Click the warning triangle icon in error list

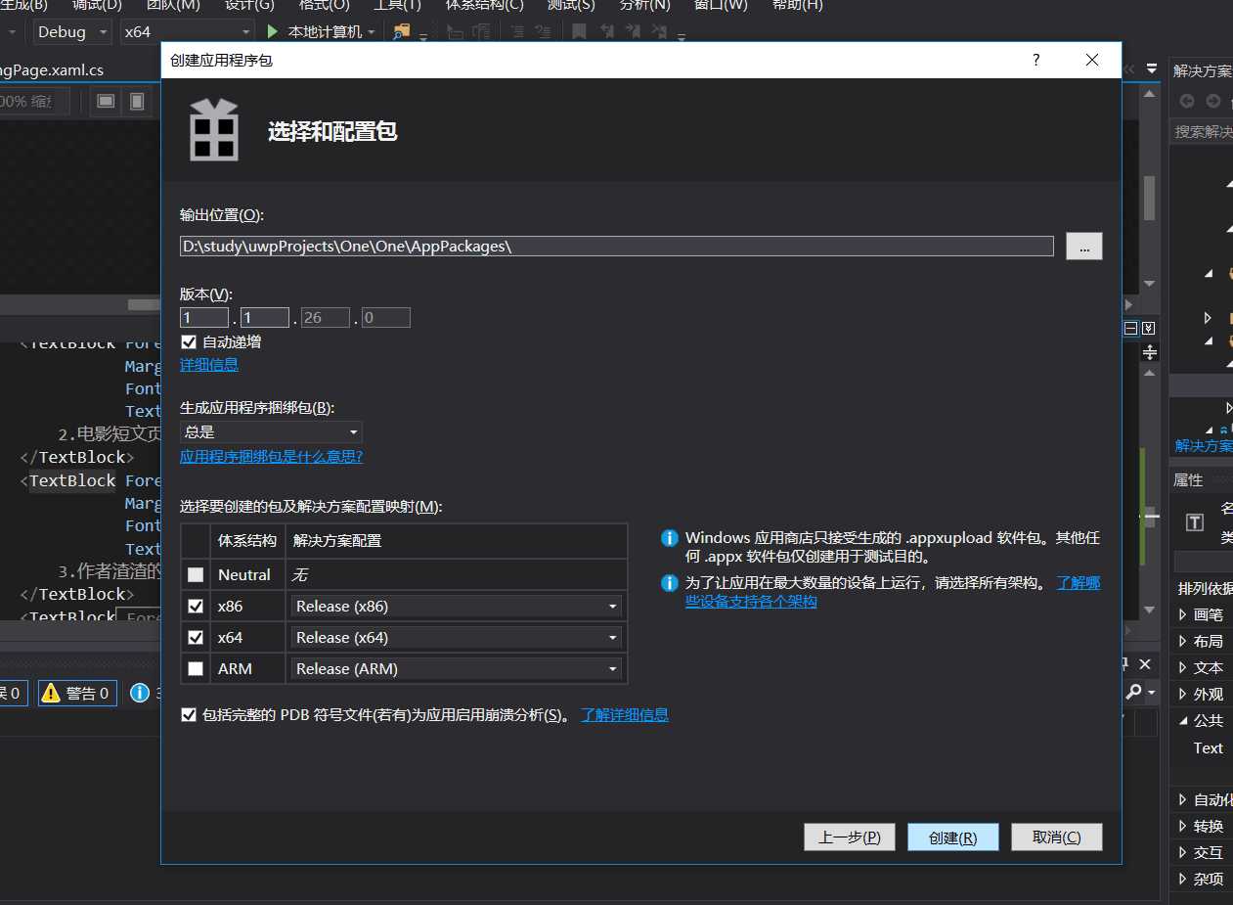tap(52, 694)
